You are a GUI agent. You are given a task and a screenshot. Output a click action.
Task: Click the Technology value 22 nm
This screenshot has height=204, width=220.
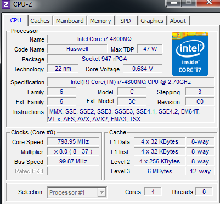pyautogui.click(x=63, y=69)
